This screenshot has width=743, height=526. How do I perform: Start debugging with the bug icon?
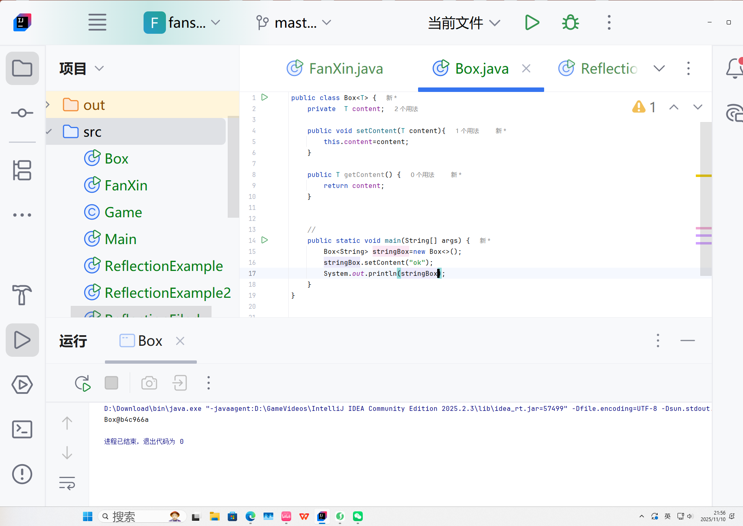click(571, 22)
